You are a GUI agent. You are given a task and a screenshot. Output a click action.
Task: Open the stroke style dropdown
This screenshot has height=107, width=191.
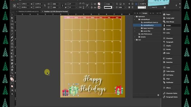pyautogui.click(x=113, y=7)
